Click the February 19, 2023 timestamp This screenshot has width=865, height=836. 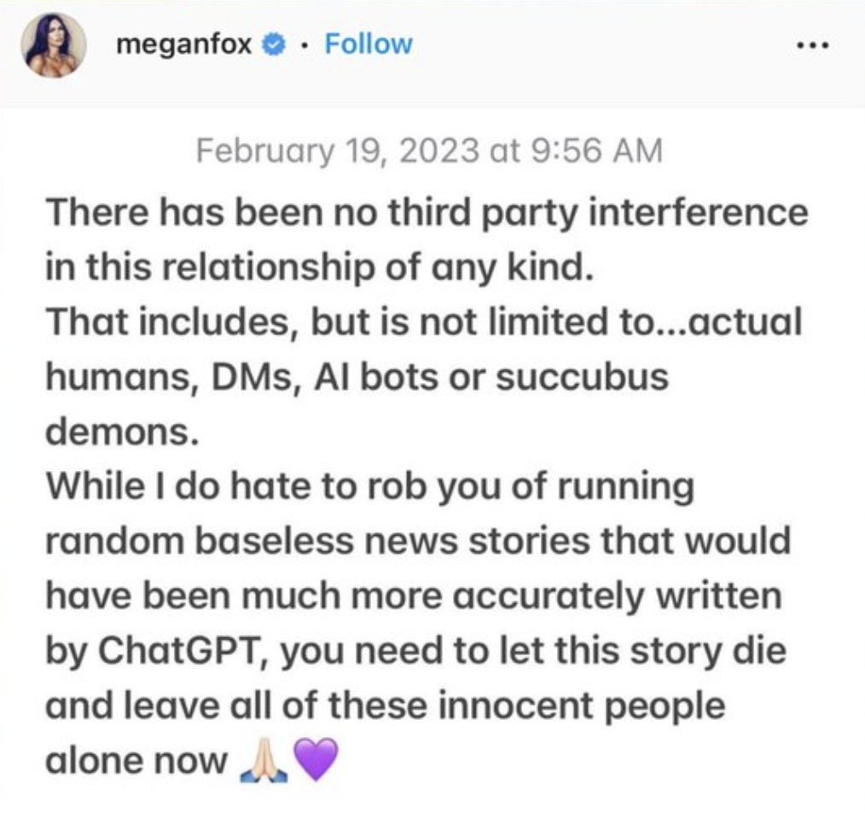point(429,151)
